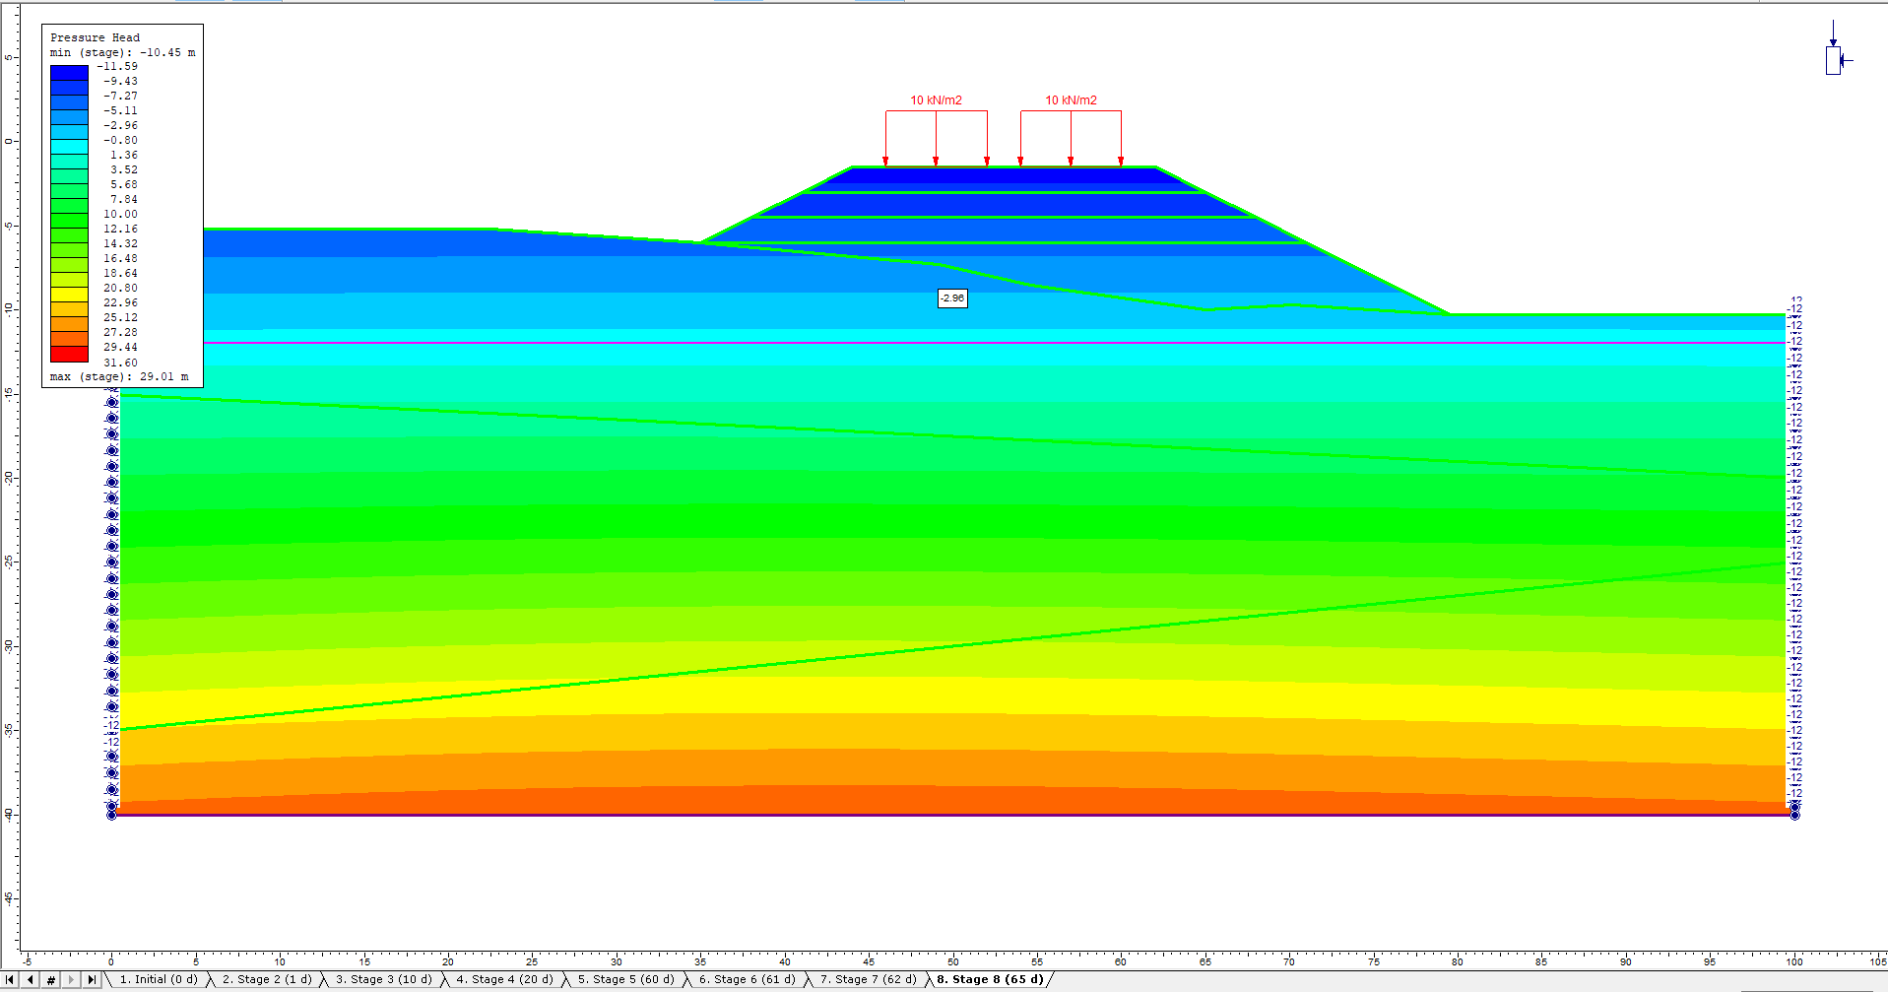The width and height of the screenshot is (1888, 992).
Task: Click the first-stage navigation button
Action: coord(10,979)
